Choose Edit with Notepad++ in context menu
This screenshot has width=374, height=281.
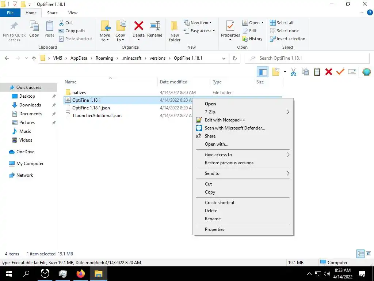(x=243, y=120)
